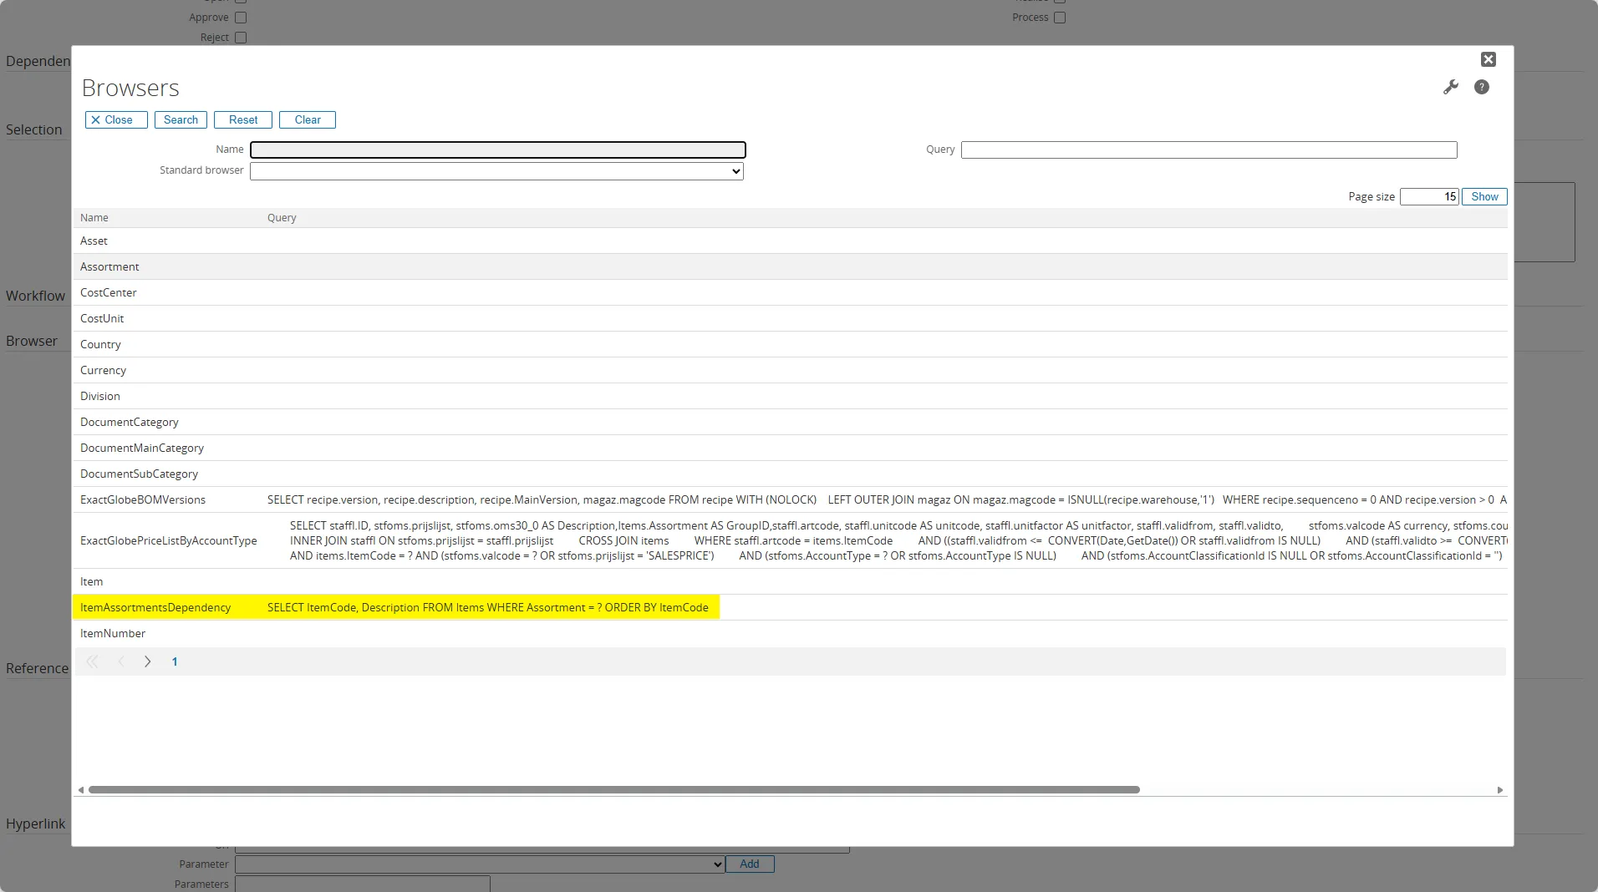Select the DocumentCategory row

tap(791, 422)
